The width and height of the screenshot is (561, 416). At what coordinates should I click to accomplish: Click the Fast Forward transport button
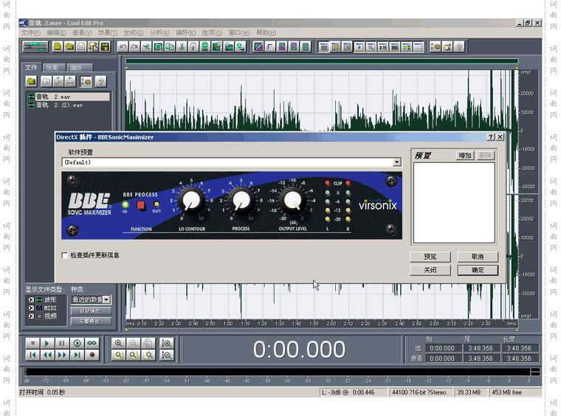[62, 355]
